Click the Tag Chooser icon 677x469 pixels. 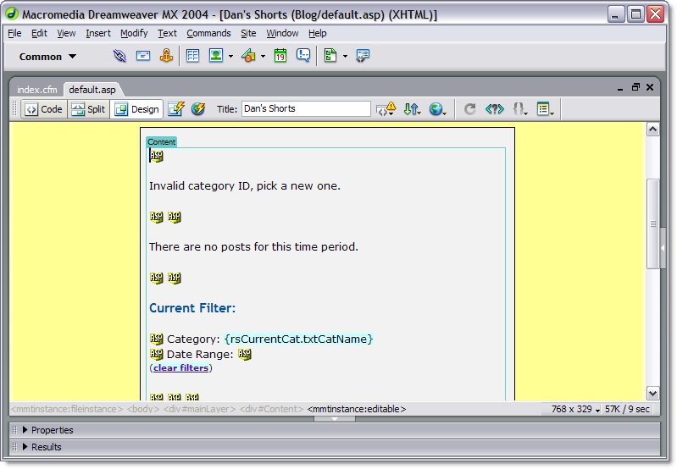[x=363, y=56]
